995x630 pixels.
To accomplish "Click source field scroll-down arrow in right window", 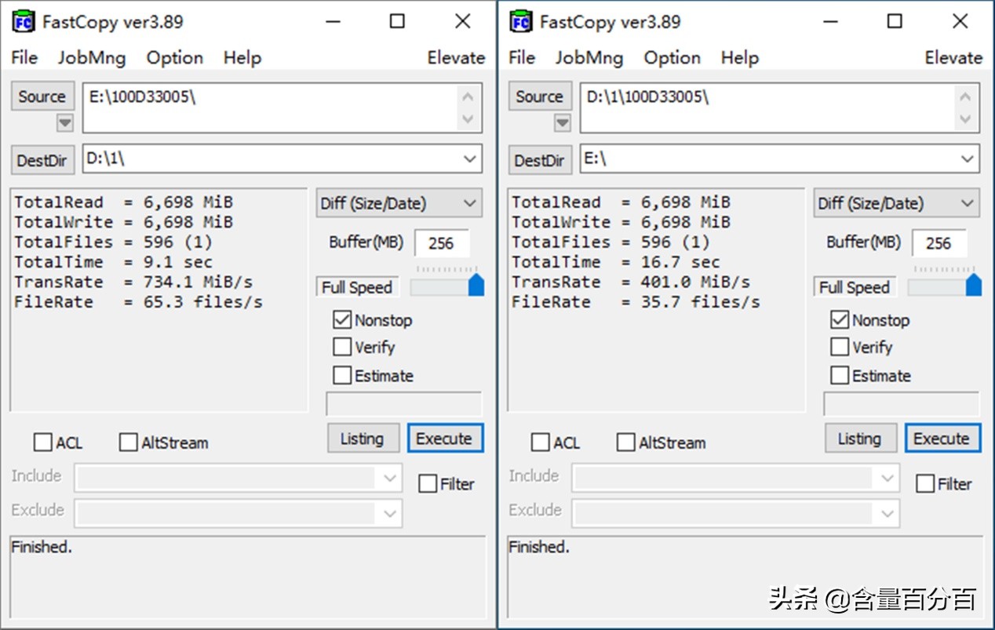I will point(966,119).
